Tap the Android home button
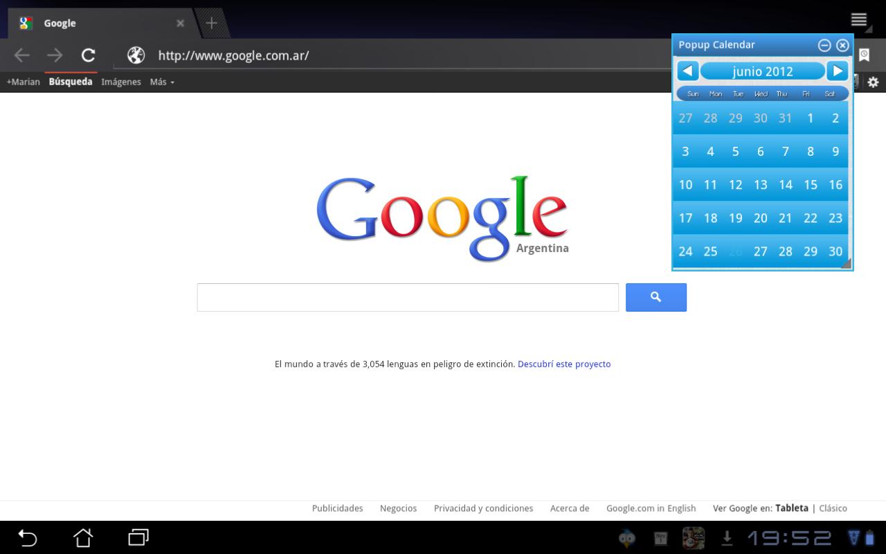 tap(83, 537)
